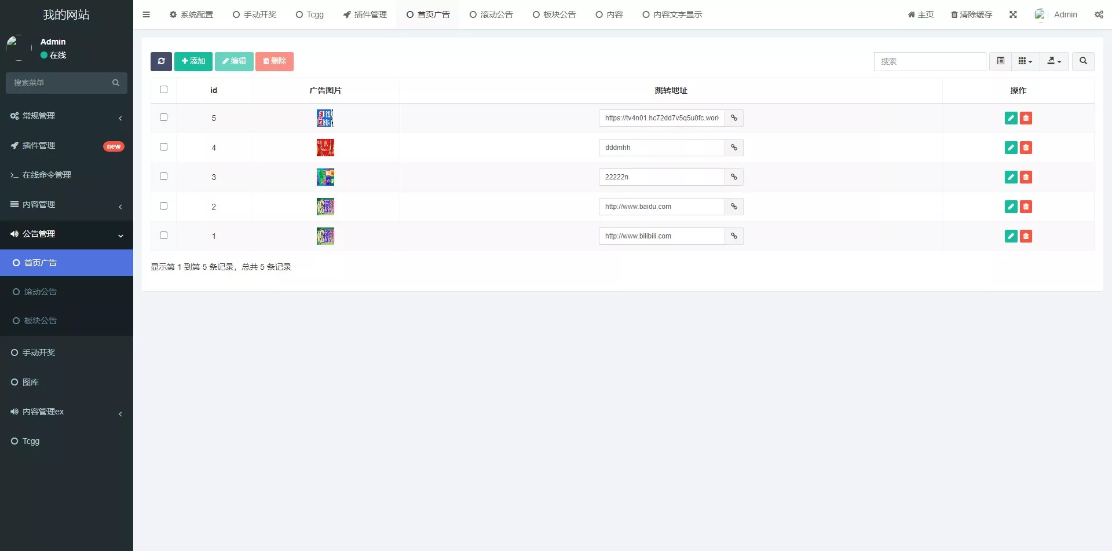This screenshot has height=551, width=1112.
Task: Open the 系统配置 tab
Action: tap(191, 14)
